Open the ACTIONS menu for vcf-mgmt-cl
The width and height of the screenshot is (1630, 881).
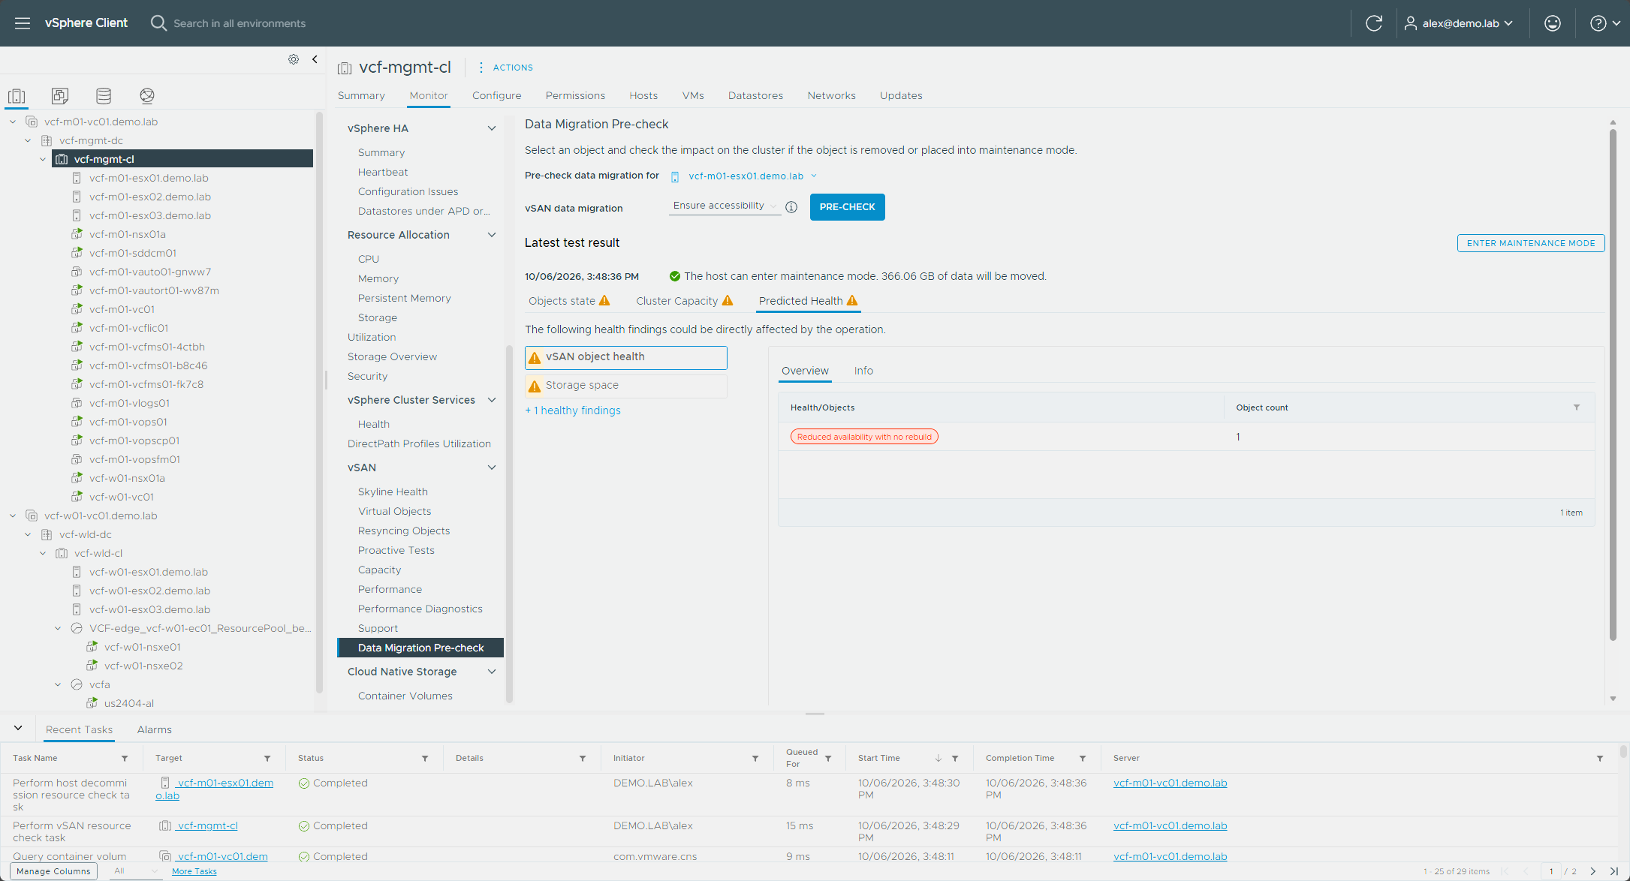tap(505, 68)
